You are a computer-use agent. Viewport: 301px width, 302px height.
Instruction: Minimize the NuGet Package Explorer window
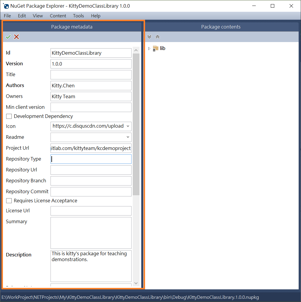click(254, 6)
